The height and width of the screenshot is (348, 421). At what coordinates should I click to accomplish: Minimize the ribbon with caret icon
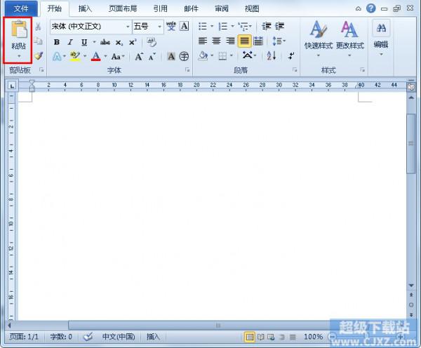(x=358, y=9)
